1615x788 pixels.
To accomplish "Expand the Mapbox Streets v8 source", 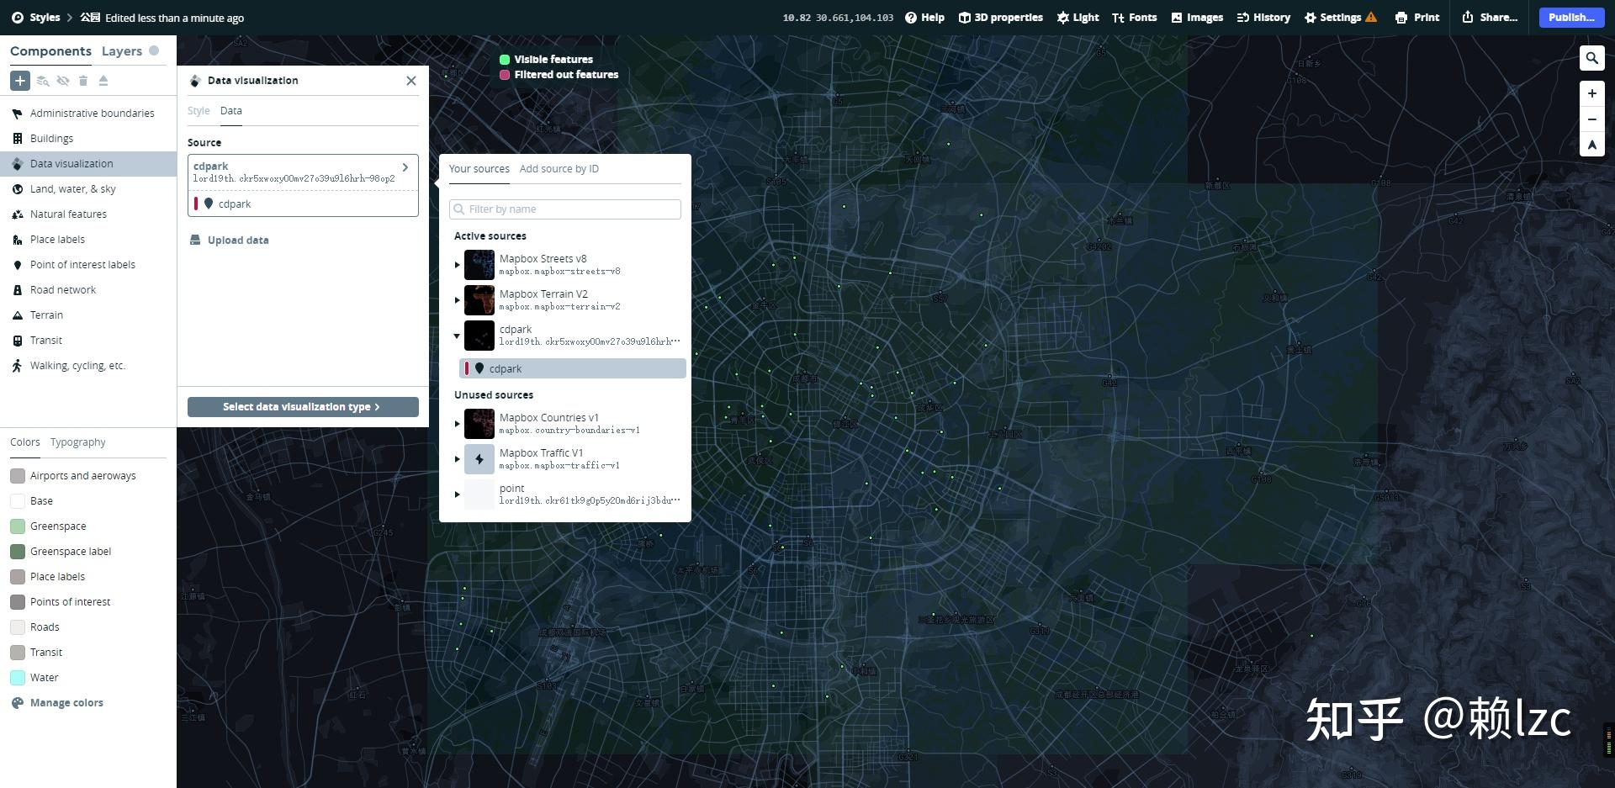I will coord(457,264).
